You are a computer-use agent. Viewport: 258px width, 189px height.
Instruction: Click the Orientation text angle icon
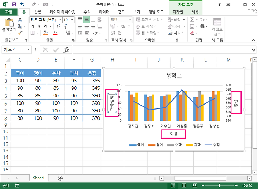coord(95,33)
